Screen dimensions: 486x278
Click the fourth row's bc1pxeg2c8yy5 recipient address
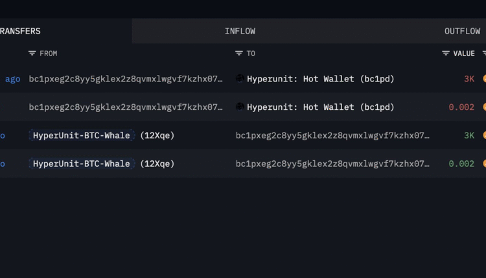[x=332, y=164]
